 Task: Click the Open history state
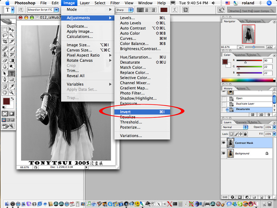tap(239, 98)
